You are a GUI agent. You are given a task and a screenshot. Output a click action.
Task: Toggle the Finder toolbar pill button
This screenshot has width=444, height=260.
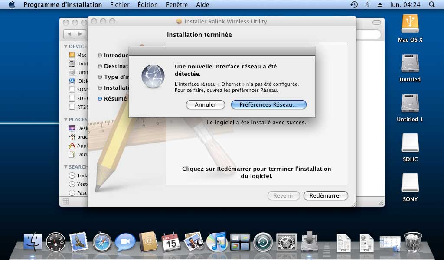click(377, 23)
